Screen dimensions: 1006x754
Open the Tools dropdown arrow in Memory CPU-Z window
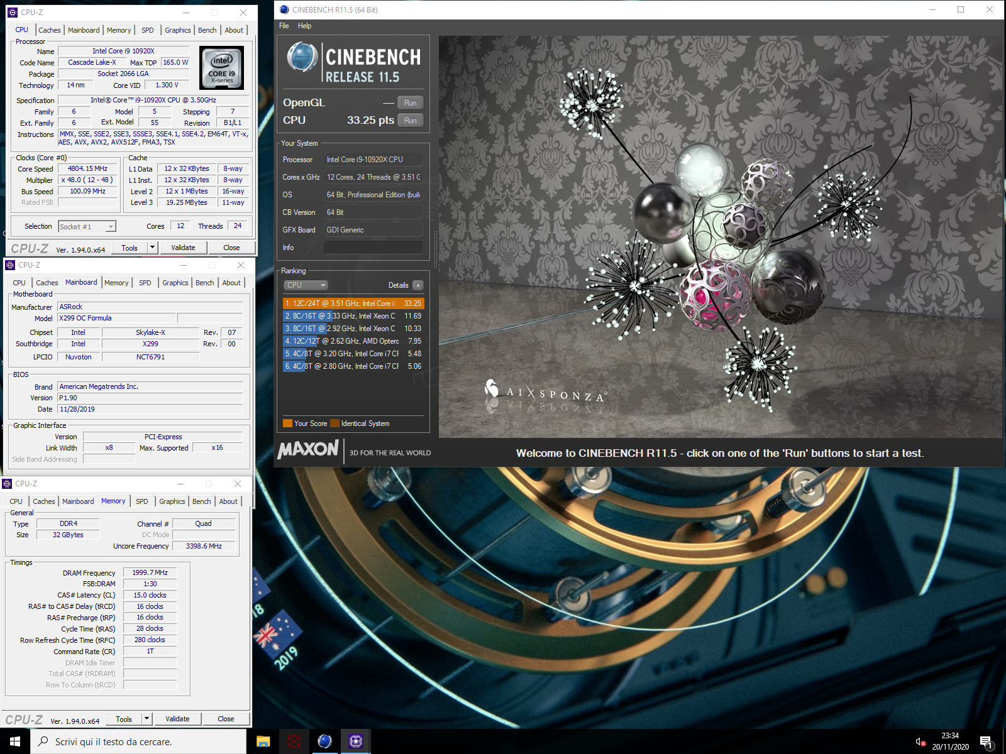[146, 719]
